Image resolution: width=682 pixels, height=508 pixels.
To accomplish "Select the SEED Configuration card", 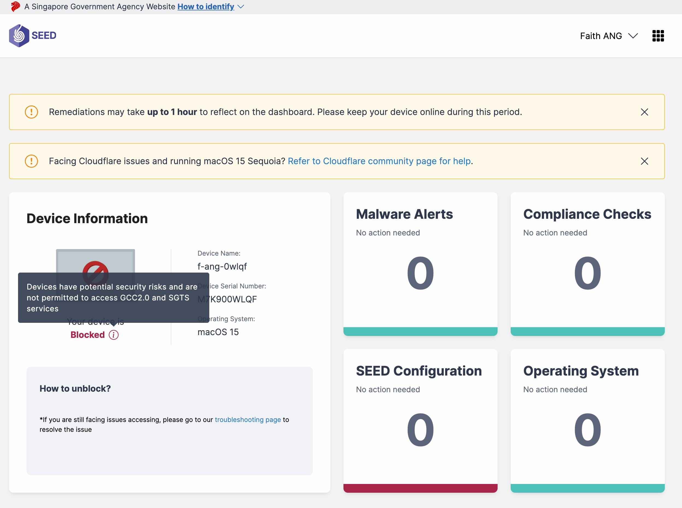I will [x=420, y=421].
